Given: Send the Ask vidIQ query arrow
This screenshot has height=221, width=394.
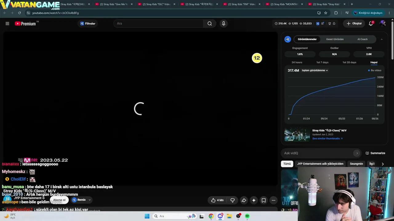Looking at the screenshot, I should pos(357,153).
